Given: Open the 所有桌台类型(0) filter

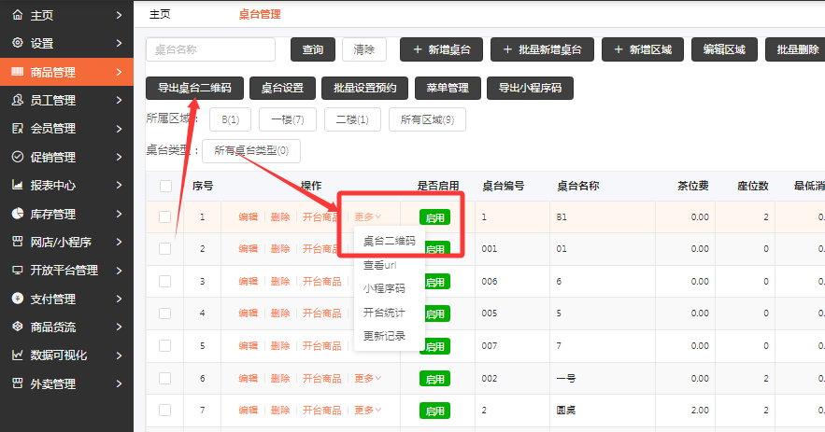Looking at the screenshot, I should 250,149.
